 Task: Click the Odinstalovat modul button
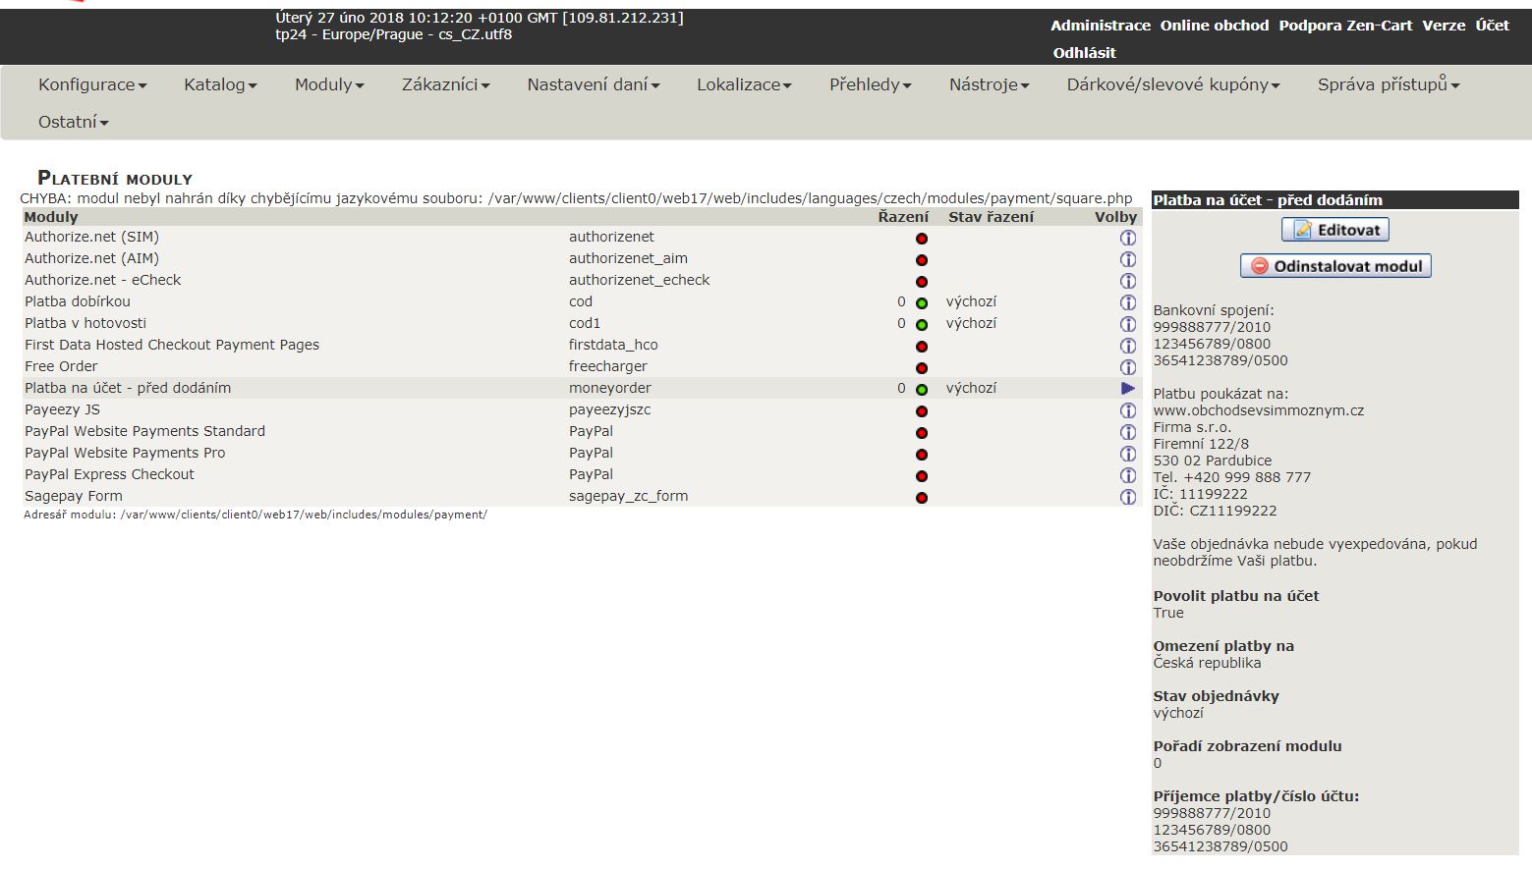coord(1335,266)
